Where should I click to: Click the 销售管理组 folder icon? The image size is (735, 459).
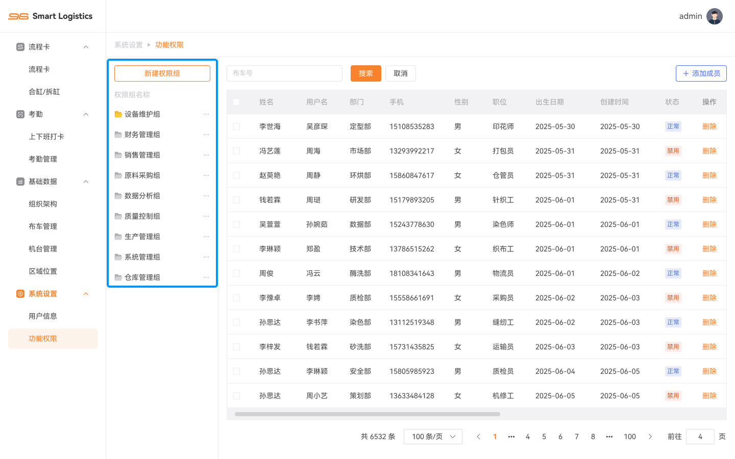point(118,155)
